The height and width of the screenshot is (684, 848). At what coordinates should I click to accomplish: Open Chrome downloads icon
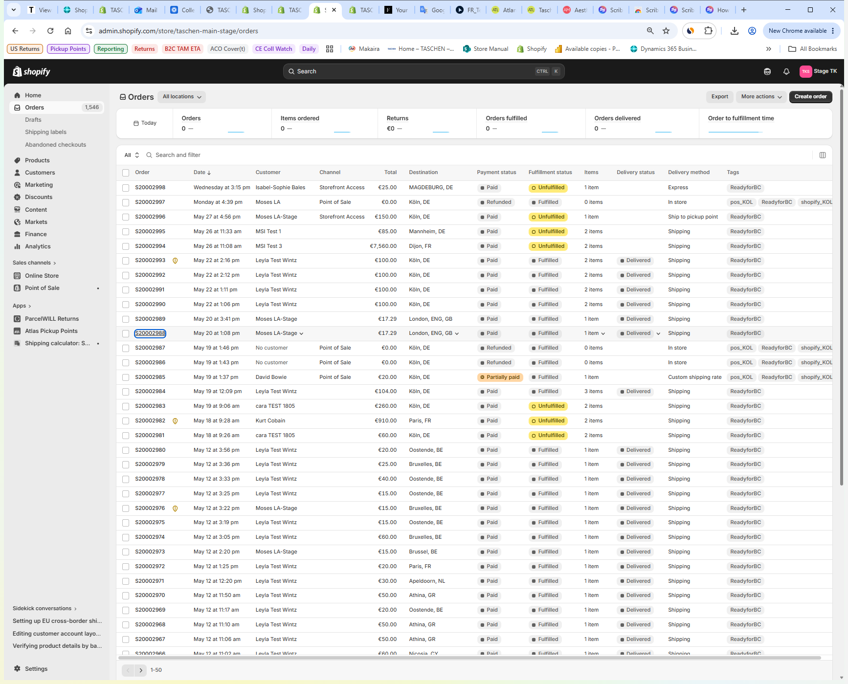coord(735,31)
